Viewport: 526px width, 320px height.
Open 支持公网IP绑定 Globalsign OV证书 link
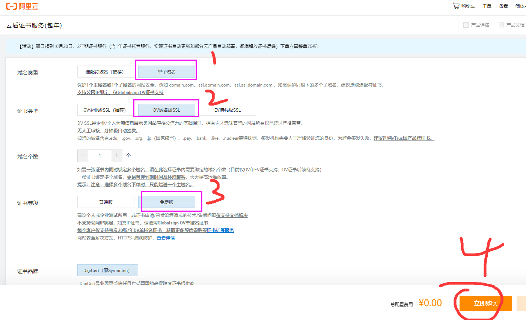[x=121, y=93]
